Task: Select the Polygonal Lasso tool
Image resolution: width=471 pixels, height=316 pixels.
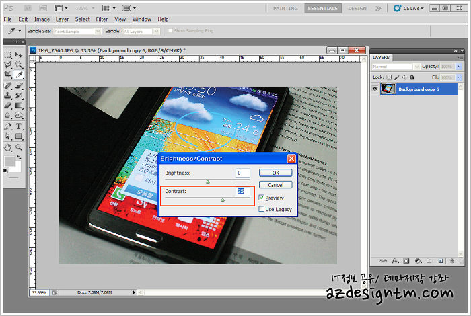Action: (x=8, y=65)
